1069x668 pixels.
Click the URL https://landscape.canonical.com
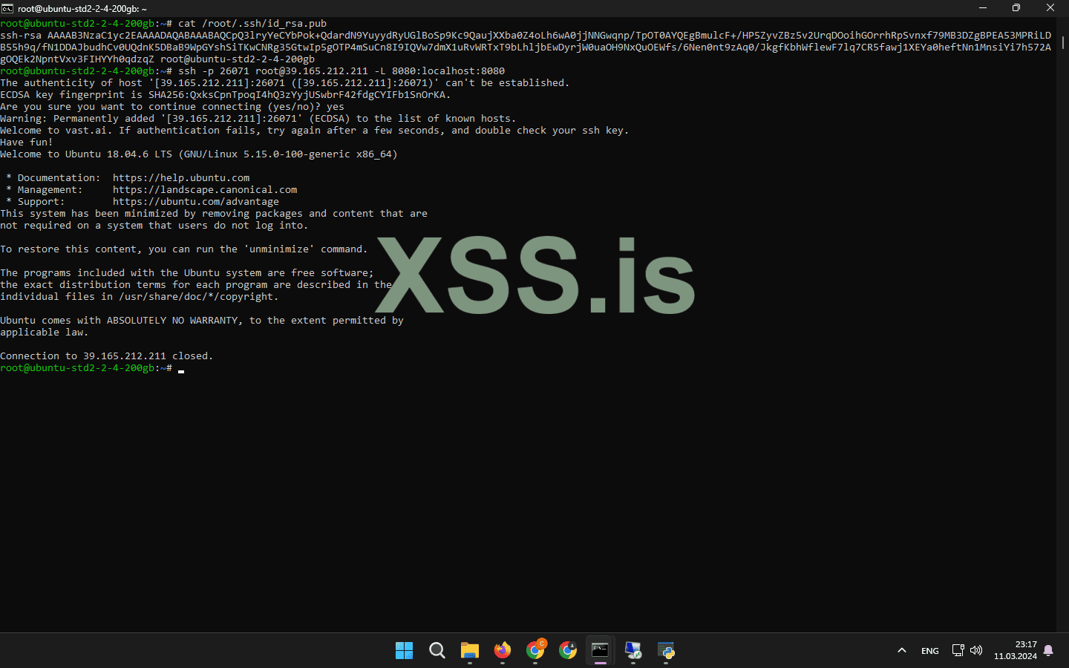point(205,189)
